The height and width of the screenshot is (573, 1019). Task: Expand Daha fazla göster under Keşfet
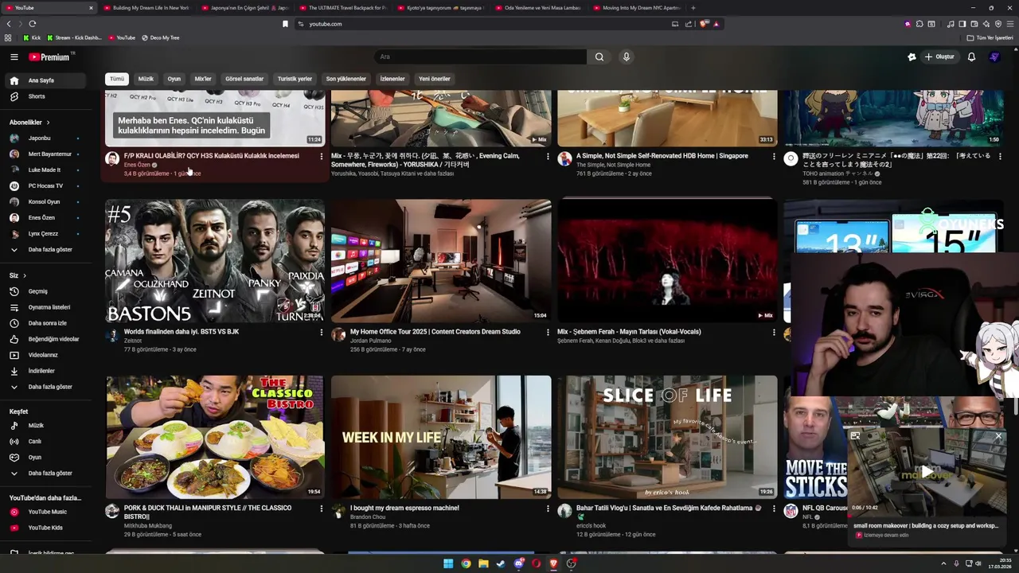pyautogui.click(x=44, y=474)
